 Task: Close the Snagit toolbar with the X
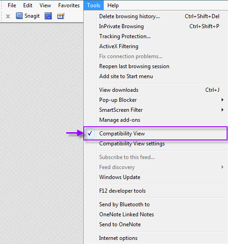[8, 16]
